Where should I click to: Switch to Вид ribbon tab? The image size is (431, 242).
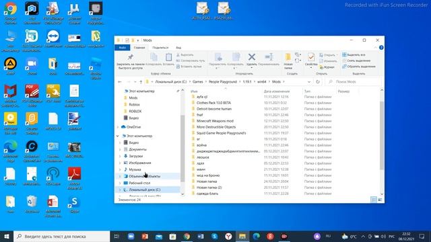tap(178, 48)
